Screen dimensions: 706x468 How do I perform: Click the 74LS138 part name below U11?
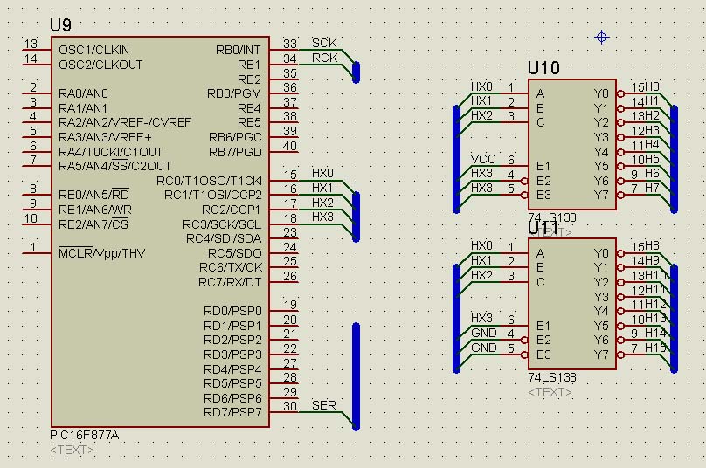coord(552,377)
